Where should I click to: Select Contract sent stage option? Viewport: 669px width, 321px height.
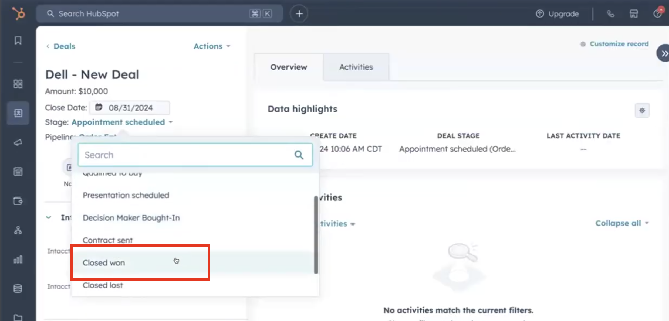tap(193, 240)
